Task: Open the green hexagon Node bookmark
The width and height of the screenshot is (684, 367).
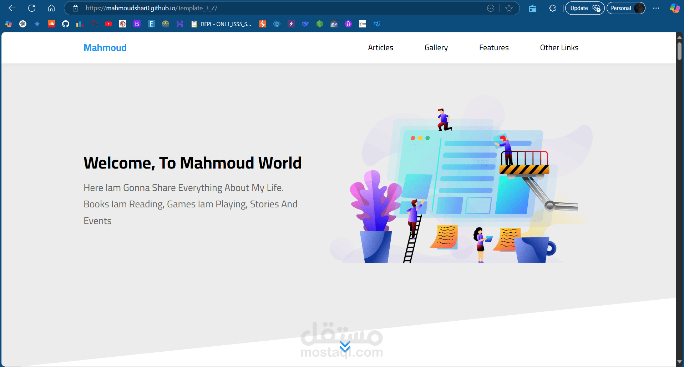Action: tap(320, 24)
